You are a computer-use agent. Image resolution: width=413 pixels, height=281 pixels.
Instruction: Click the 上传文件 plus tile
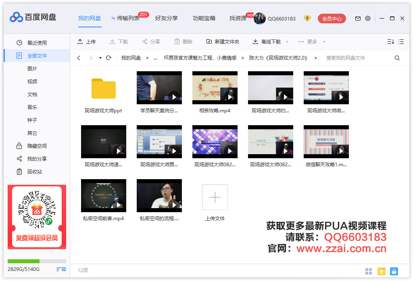pos(215,197)
